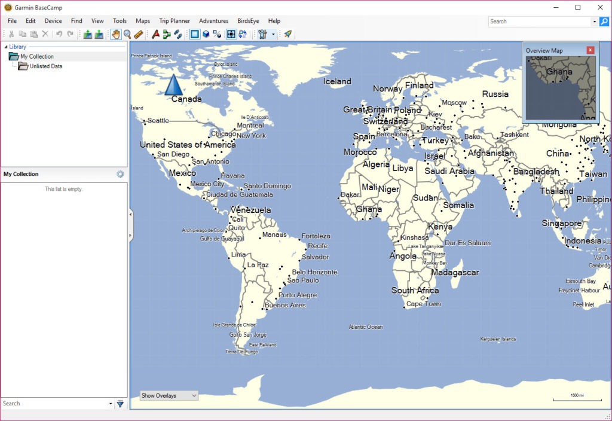Open the Tools menu
The image size is (612, 421).
tap(120, 21)
